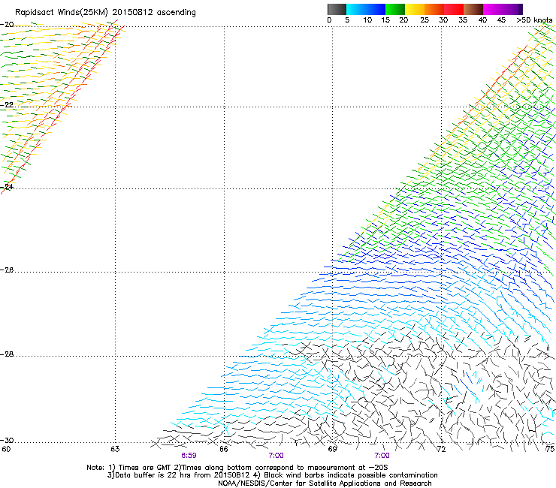The width and height of the screenshot is (556, 488).
Task: Click the 'NOAA/NESDIS/Center for Satellite Applications and Research' credit
Action: [x=325, y=483]
